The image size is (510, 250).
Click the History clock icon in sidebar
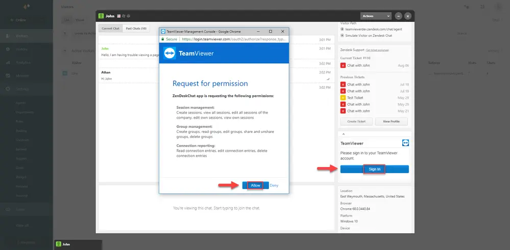(8, 49)
